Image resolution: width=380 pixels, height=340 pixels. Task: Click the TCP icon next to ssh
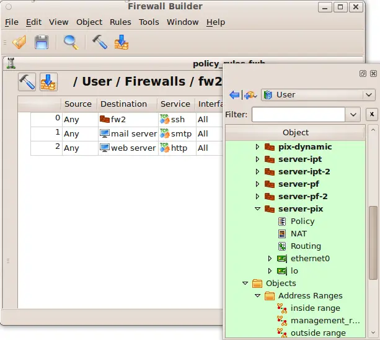[165, 119]
